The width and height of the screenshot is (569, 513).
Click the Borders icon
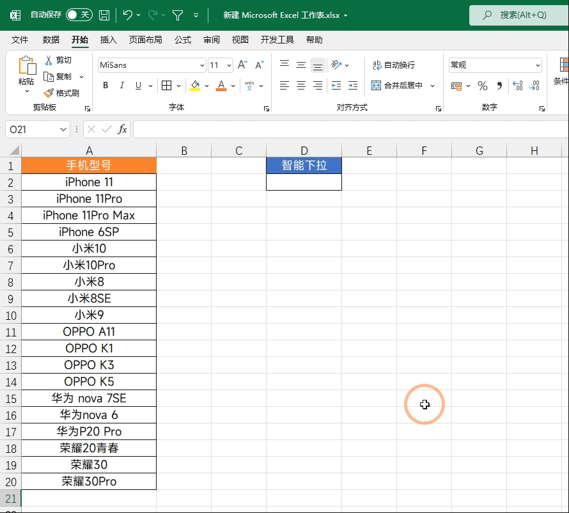[166, 86]
